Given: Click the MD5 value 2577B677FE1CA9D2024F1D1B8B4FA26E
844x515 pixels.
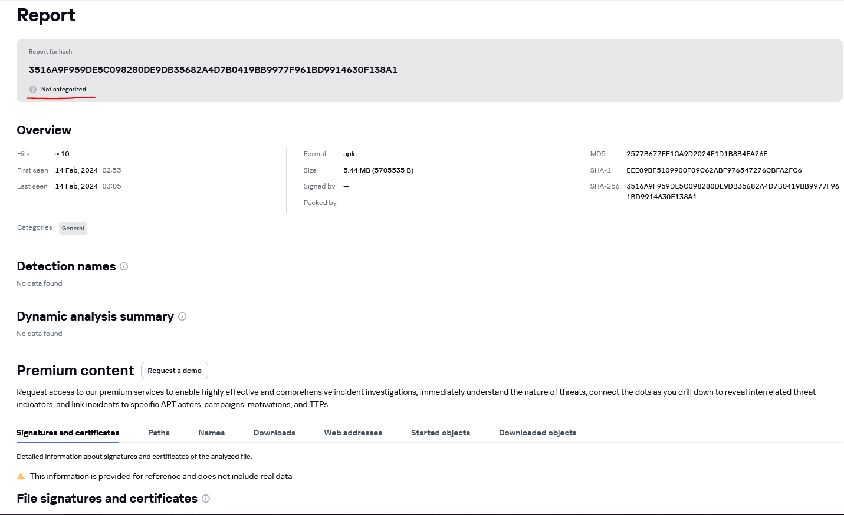Looking at the screenshot, I should click(697, 154).
